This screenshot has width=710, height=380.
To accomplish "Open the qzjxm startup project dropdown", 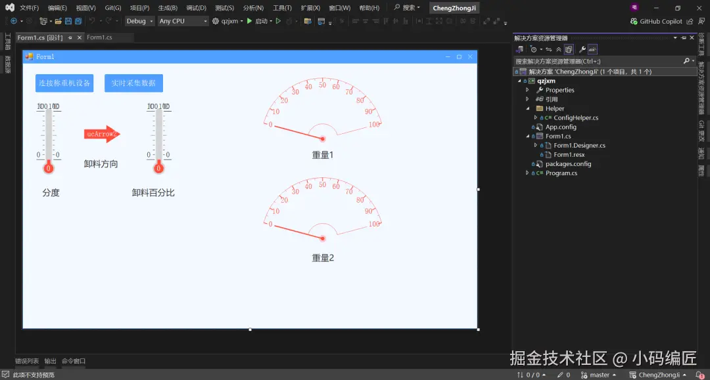I will pyautogui.click(x=242, y=21).
